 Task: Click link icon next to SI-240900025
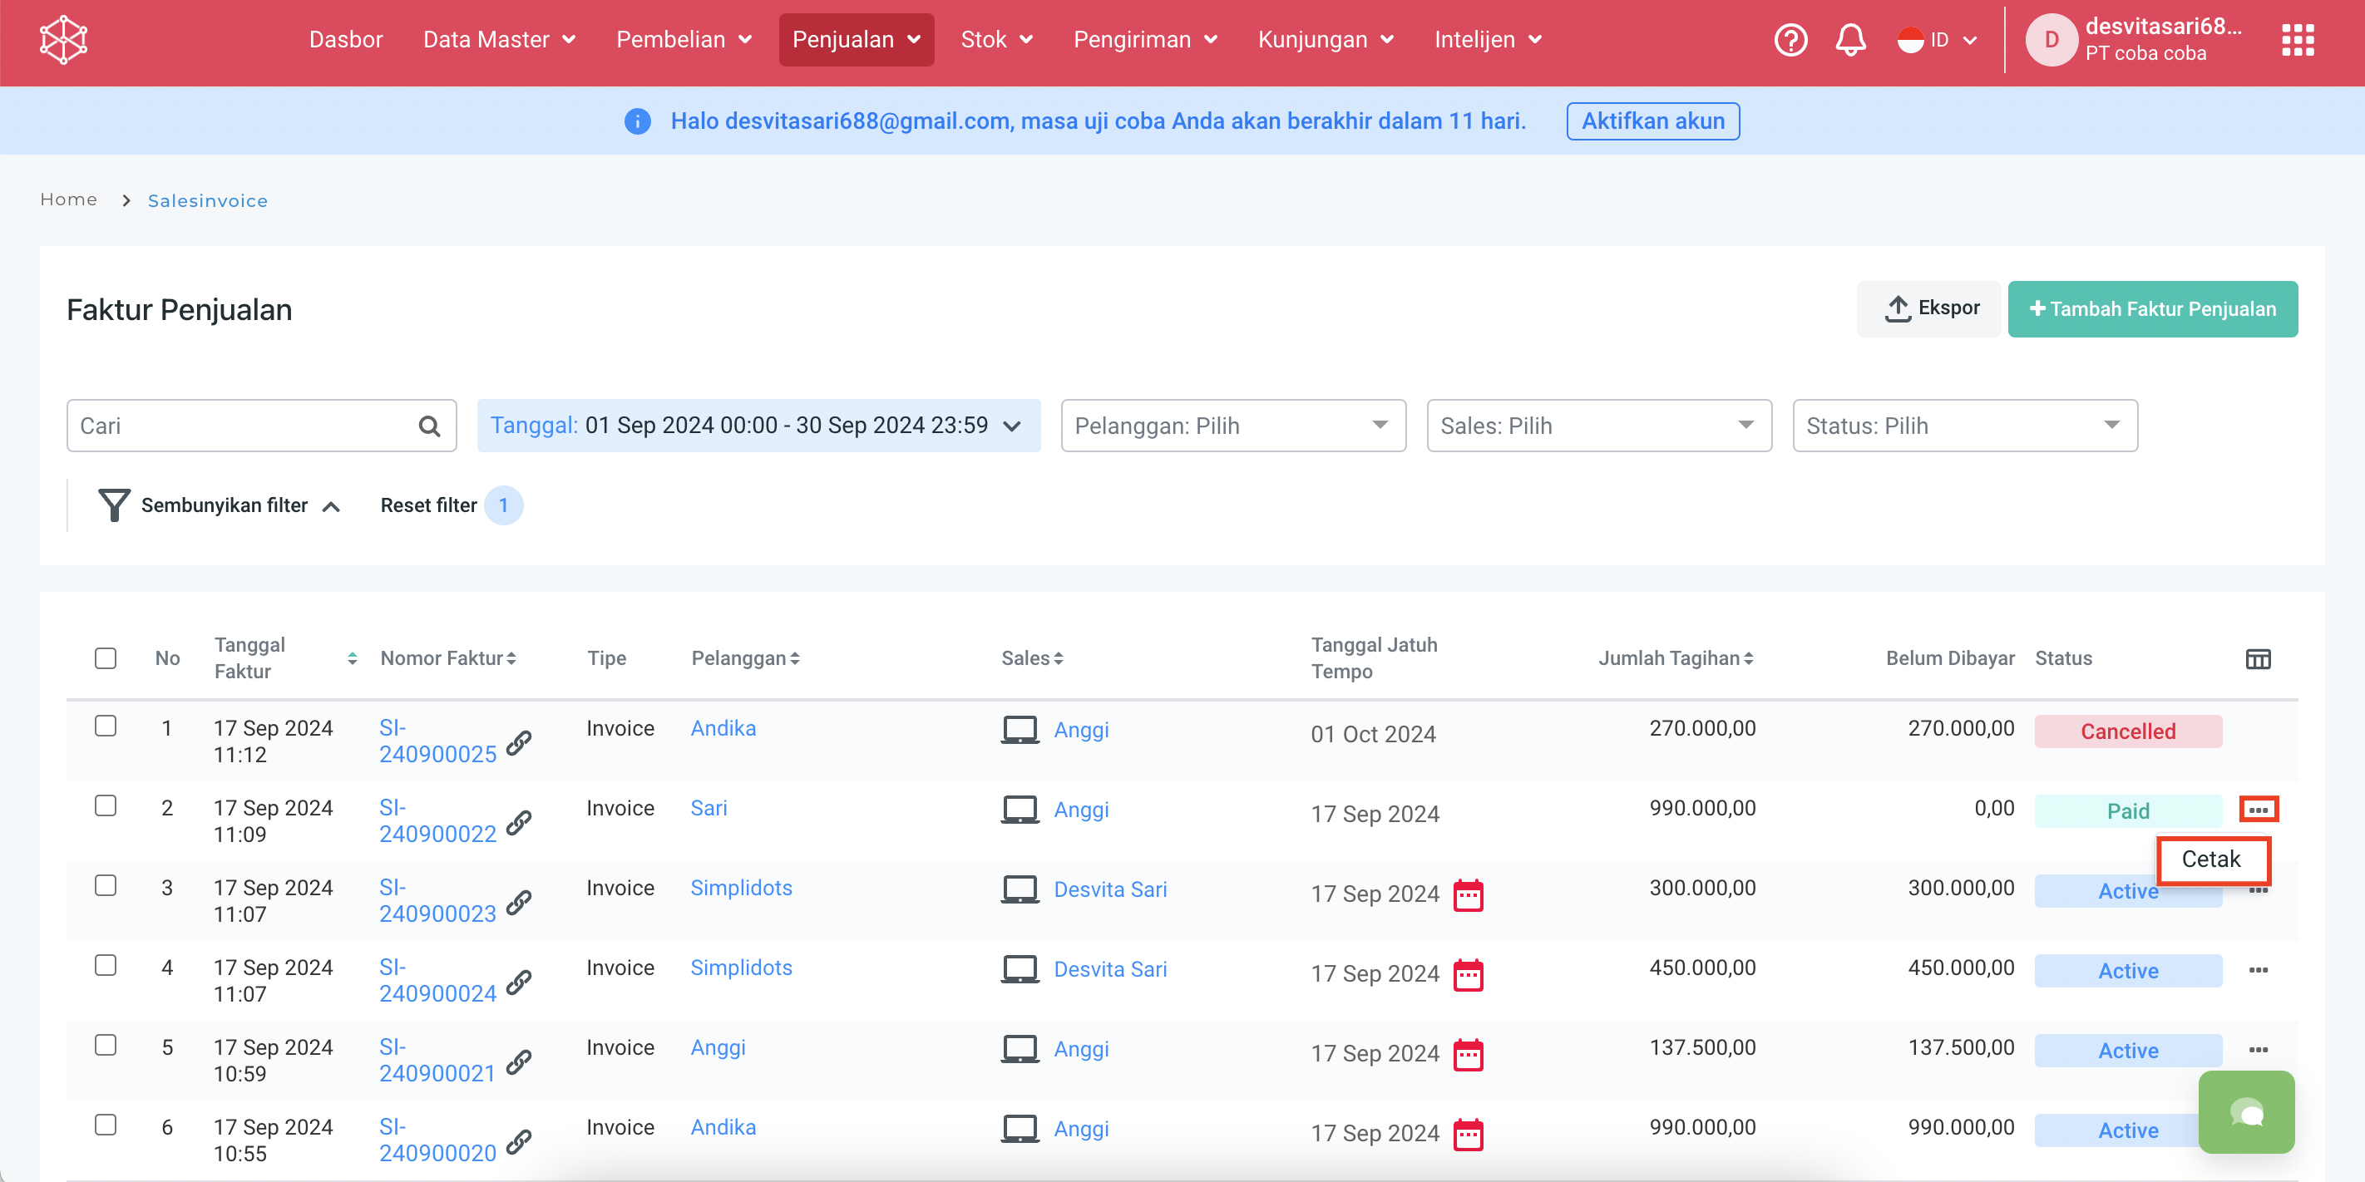pos(520,742)
